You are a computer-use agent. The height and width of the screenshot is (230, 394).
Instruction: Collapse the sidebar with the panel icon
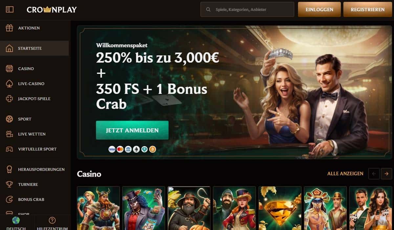(10, 10)
